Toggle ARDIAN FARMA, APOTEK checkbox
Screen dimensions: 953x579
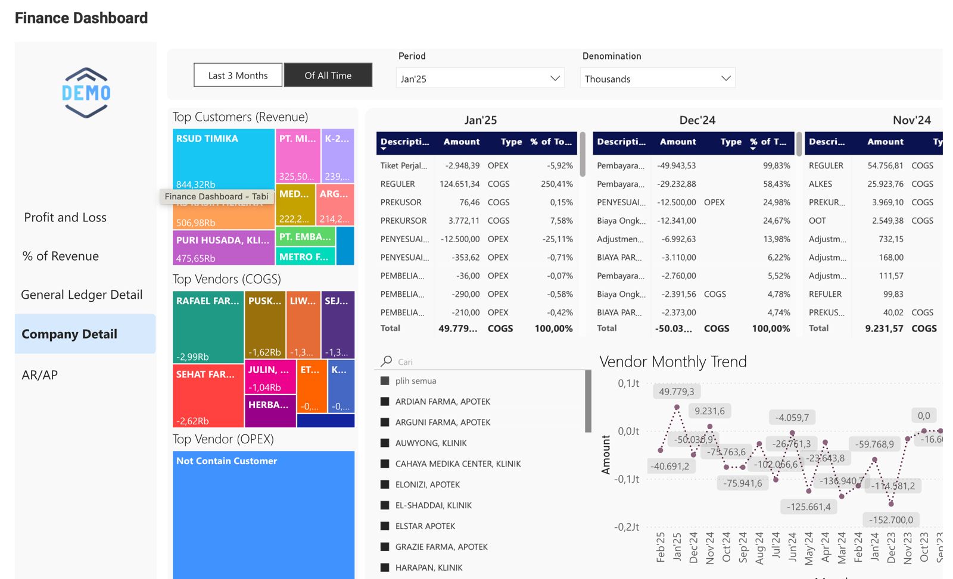[385, 402]
